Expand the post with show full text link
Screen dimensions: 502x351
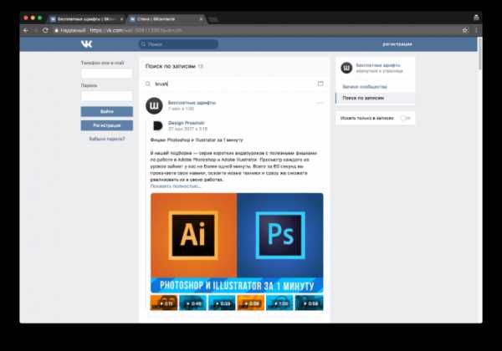click(x=176, y=186)
